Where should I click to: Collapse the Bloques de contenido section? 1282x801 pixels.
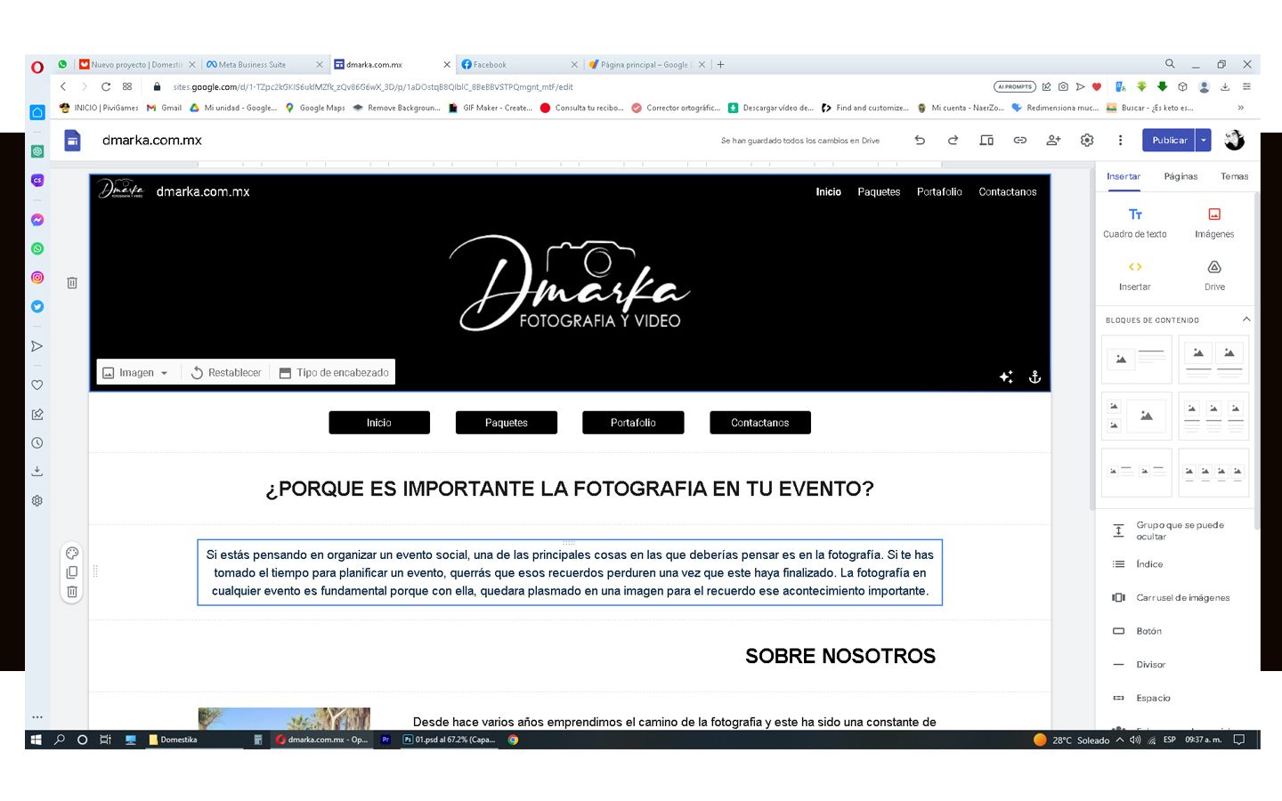click(x=1246, y=320)
